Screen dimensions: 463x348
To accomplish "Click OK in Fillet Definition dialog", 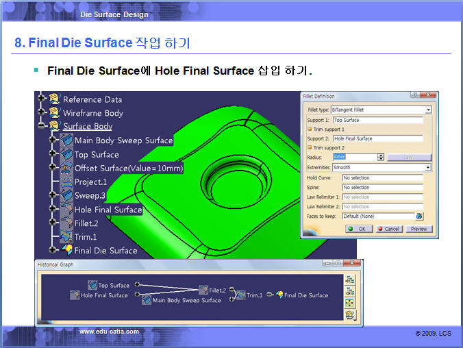I will pos(358,229).
